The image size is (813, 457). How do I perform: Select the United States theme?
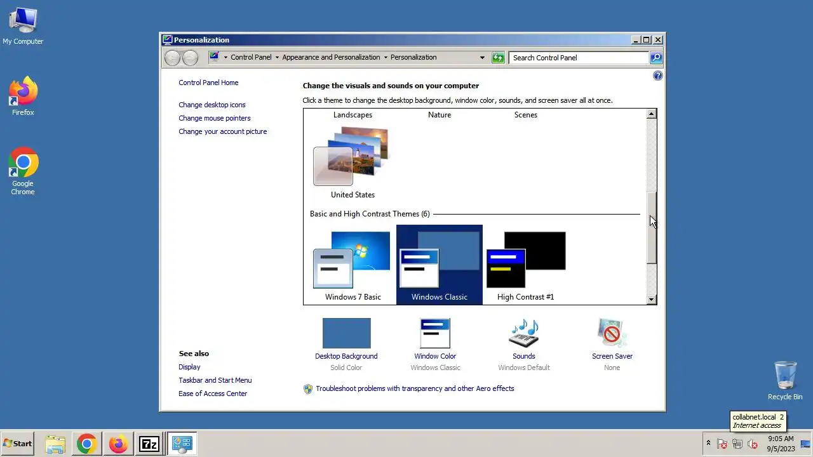(x=353, y=162)
